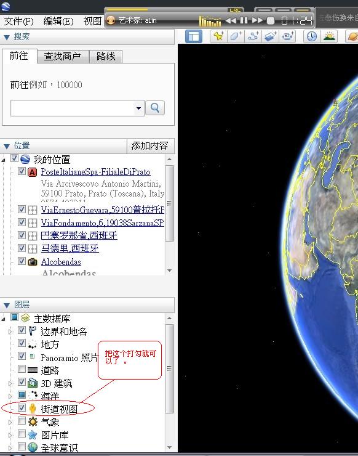Open the ViaFondamento,6,19038SarzanaSP link

click(102, 223)
